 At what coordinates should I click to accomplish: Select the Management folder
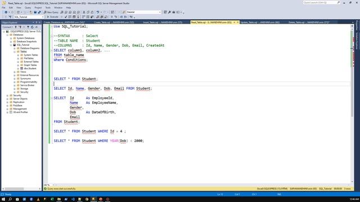[x=20, y=109]
